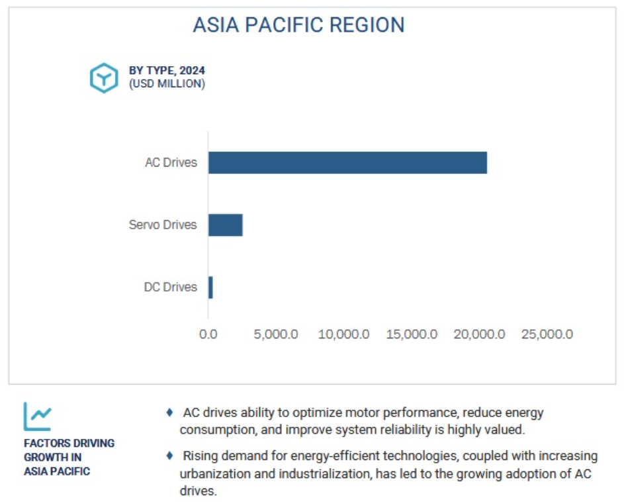Select the AC Drives bar in chart
This screenshot has height=503, width=624.
click(347, 163)
